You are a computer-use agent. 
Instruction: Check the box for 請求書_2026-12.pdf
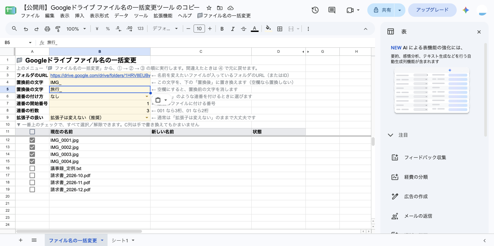coord(32,190)
